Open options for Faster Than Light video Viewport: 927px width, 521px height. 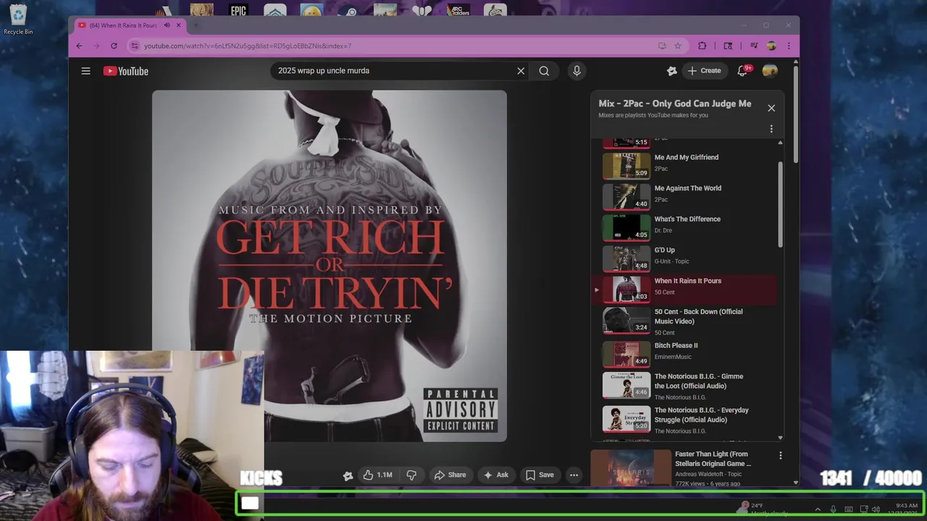click(x=780, y=455)
